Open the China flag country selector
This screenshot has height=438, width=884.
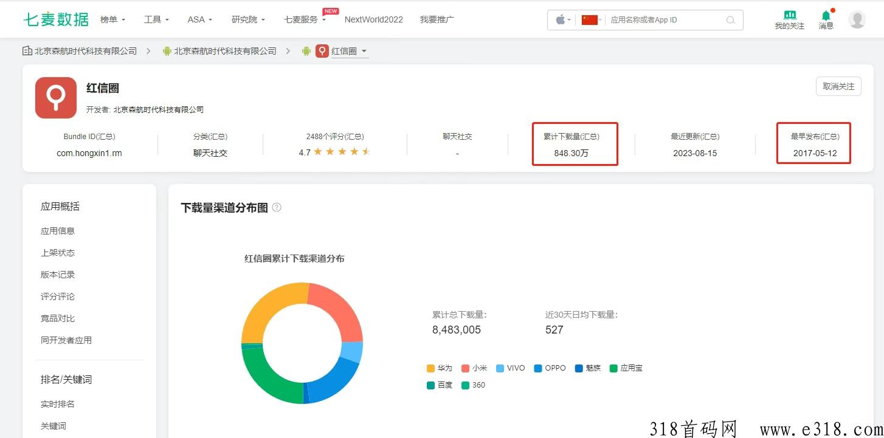589,19
